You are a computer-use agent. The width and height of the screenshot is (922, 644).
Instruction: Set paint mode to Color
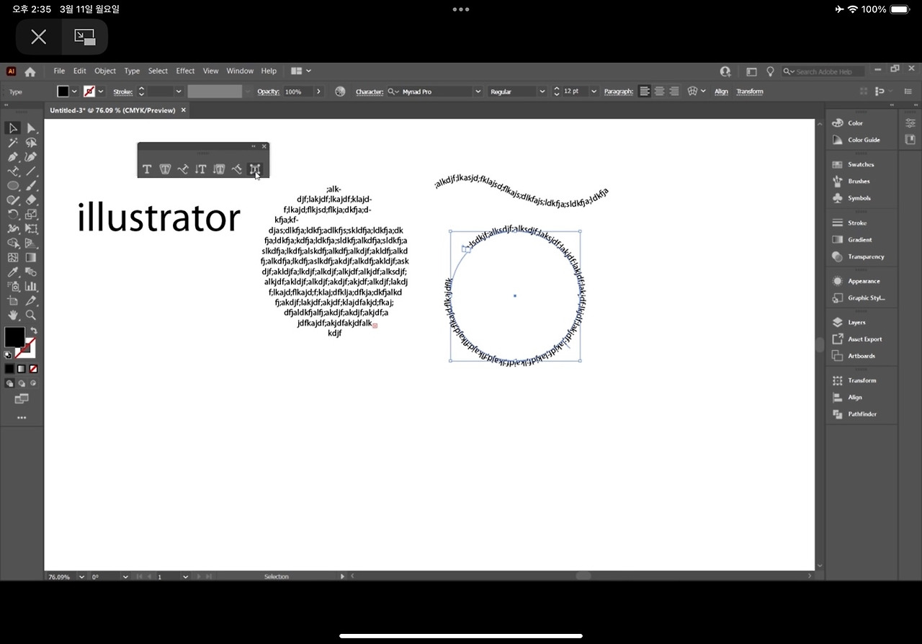pyautogui.click(x=9, y=369)
